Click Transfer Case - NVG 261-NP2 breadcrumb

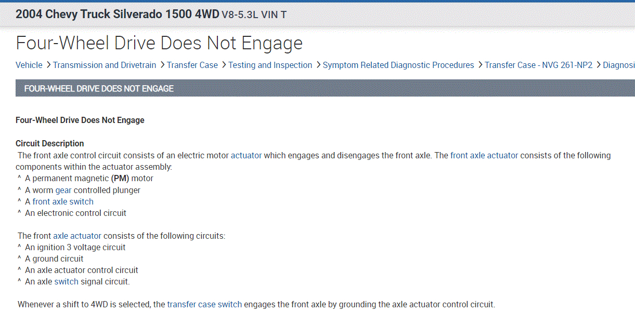pyautogui.click(x=538, y=65)
